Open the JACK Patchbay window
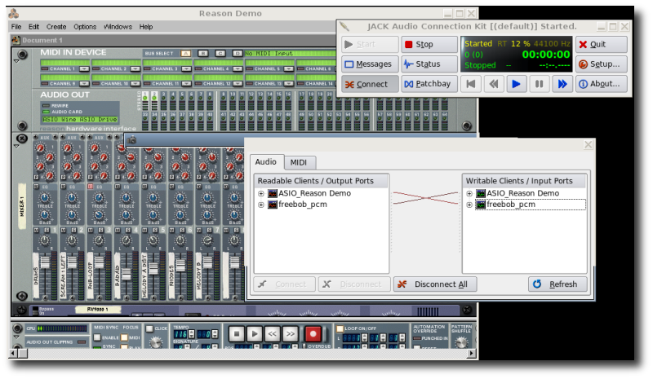Screen dimensions: 653x379 (x=429, y=83)
